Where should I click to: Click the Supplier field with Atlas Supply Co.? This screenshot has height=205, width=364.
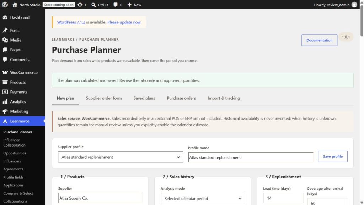tap(100, 198)
